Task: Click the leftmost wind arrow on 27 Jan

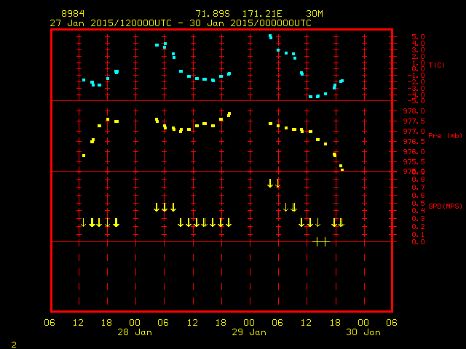Action: pyautogui.click(x=83, y=222)
